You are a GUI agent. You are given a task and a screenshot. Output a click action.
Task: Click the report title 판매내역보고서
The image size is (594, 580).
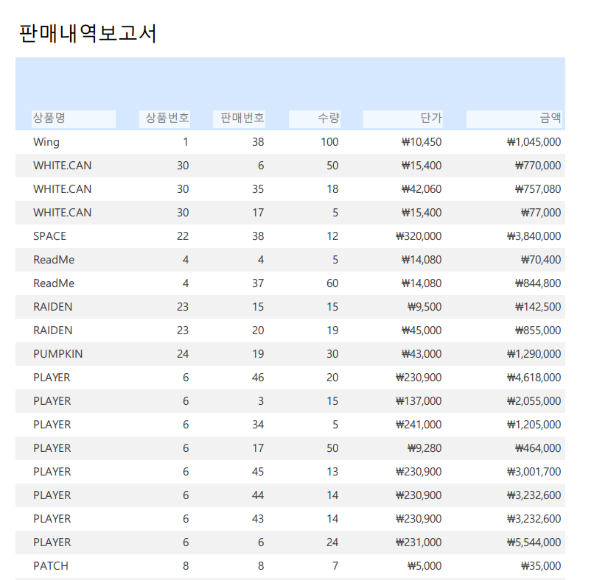click(x=88, y=33)
